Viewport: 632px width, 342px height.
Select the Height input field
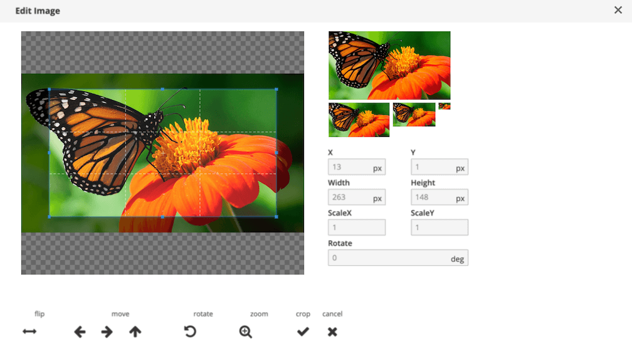point(432,198)
